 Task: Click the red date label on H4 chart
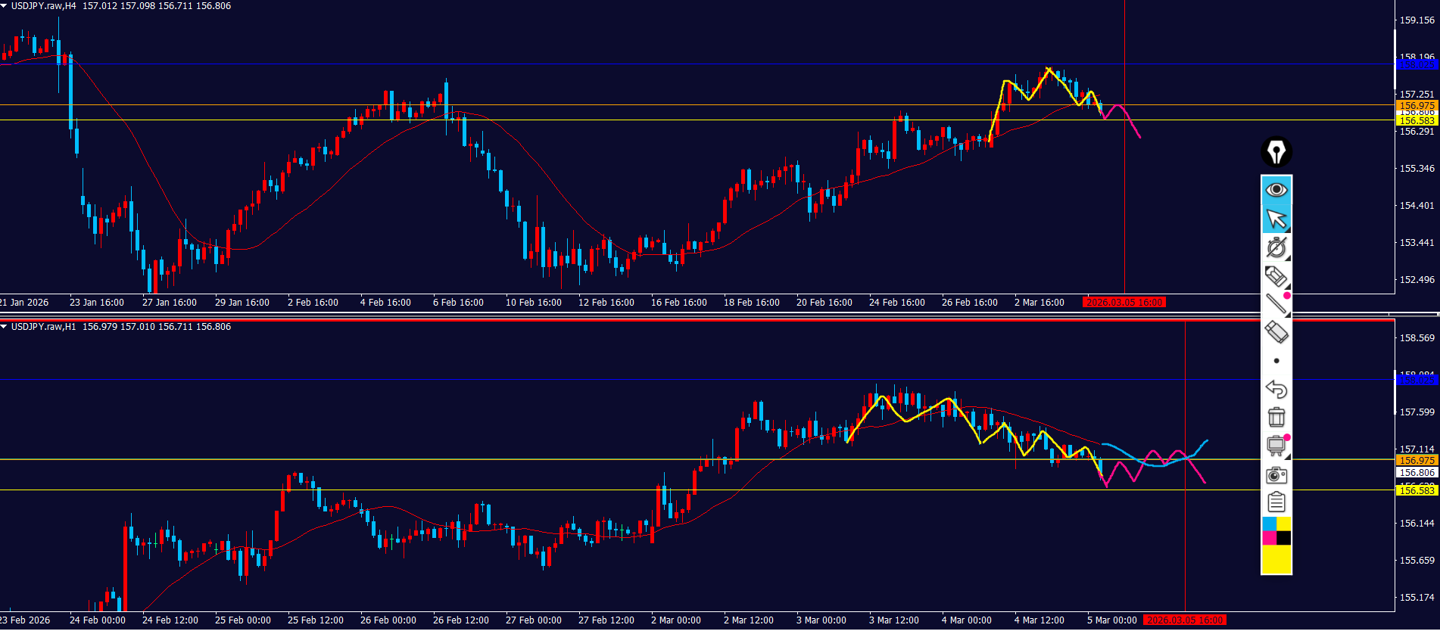(1124, 303)
